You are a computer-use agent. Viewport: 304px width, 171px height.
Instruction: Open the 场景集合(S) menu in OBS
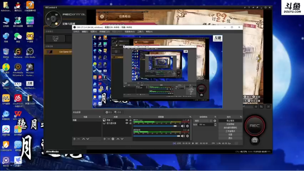tap(130, 32)
